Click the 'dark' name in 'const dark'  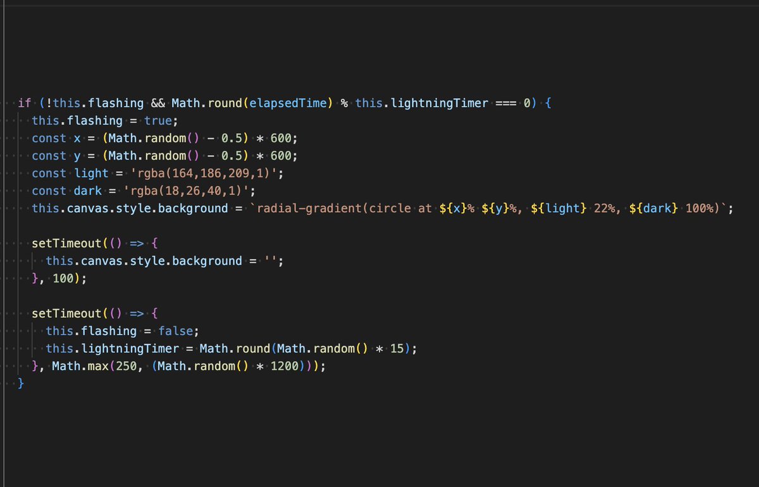coord(88,191)
